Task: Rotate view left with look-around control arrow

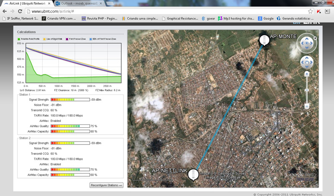Action: point(302,43)
